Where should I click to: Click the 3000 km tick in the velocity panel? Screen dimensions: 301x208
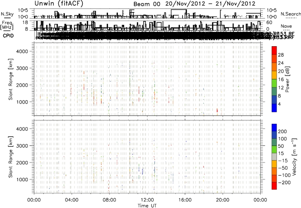pyautogui.click(x=22, y=146)
